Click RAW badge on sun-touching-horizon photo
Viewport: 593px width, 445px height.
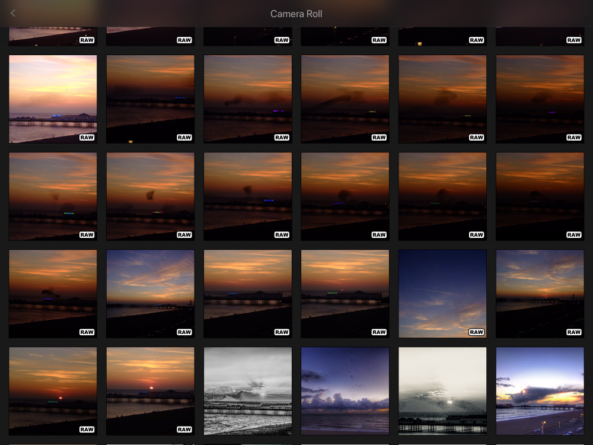pyautogui.click(x=87, y=430)
